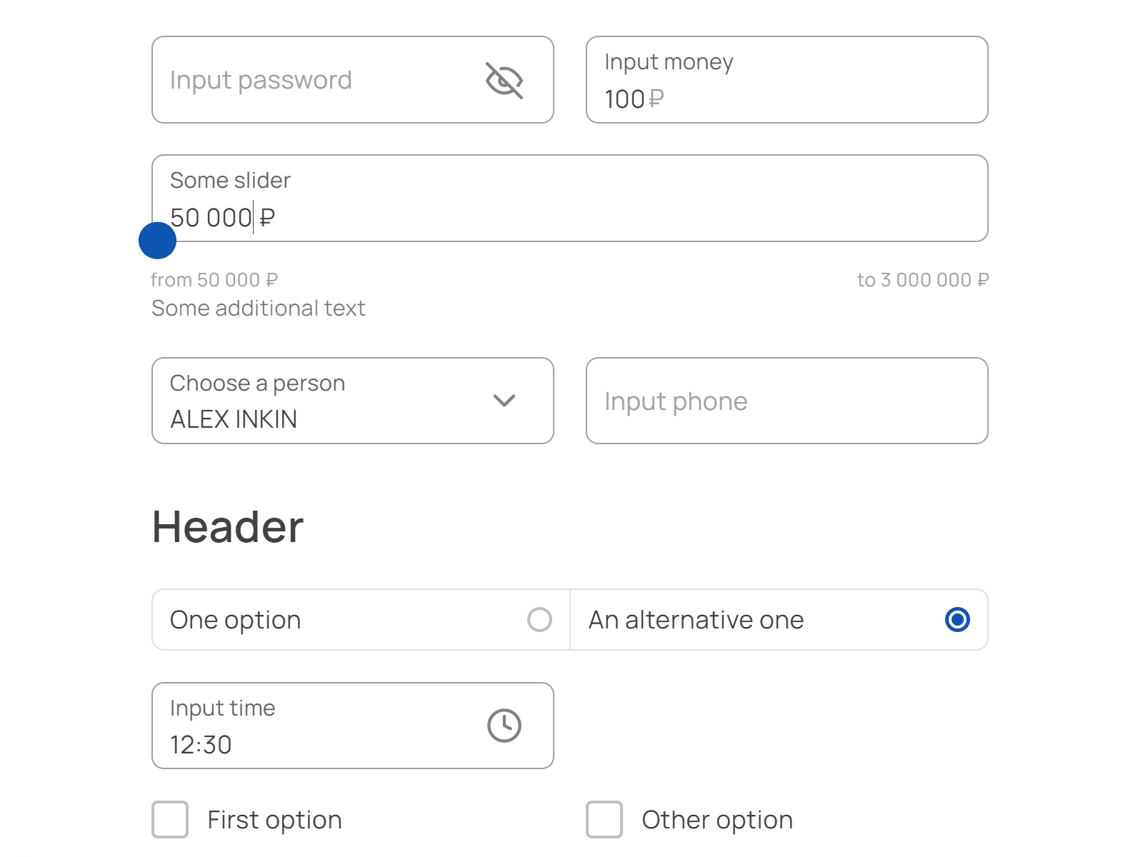This screenshot has width=1143, height=857.
Task: Select the 'One option' radio button
Action: (539, 620)
